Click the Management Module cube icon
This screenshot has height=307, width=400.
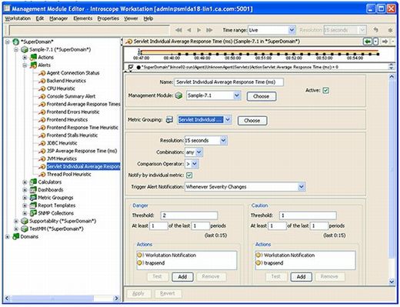[178, 95]
